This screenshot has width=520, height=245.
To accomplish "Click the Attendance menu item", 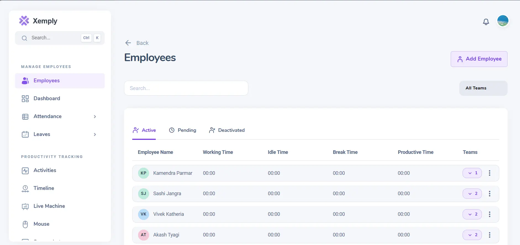I will pos(60,116).
